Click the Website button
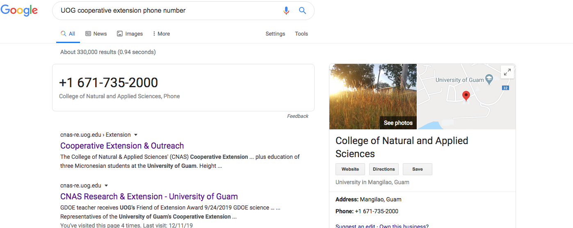Viewport: 573px width, 228px height. point(350,169)
